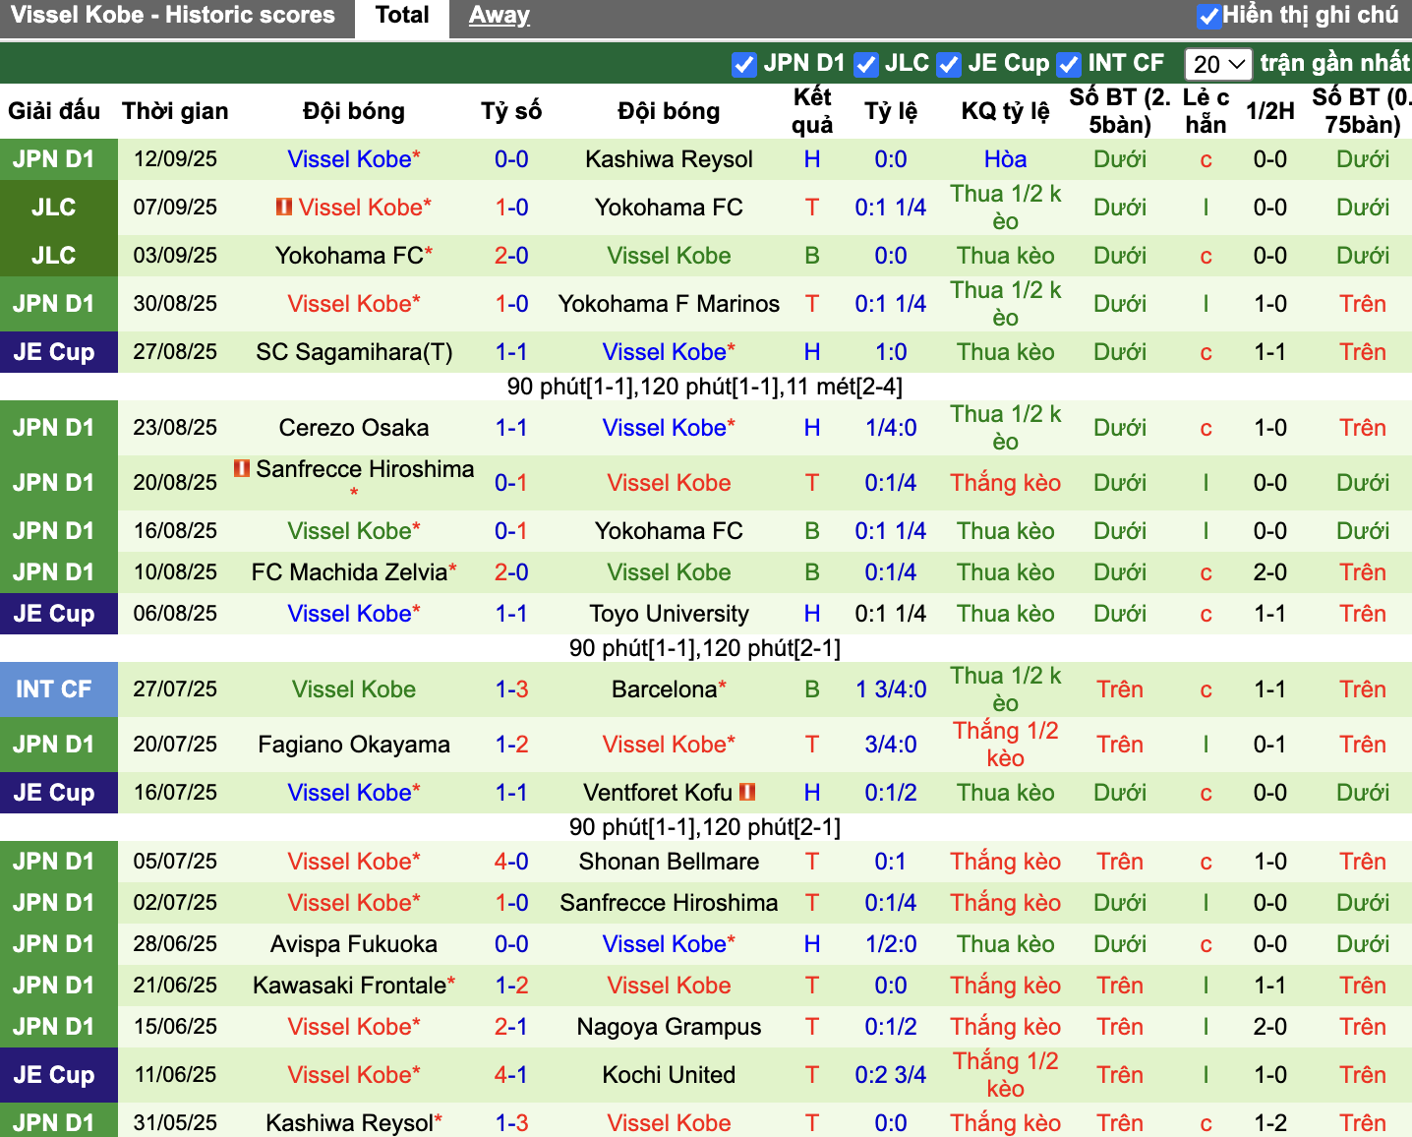1412x1137 pixels.
Task: Click the 1/2H column header
Action: pos(1269,111)
